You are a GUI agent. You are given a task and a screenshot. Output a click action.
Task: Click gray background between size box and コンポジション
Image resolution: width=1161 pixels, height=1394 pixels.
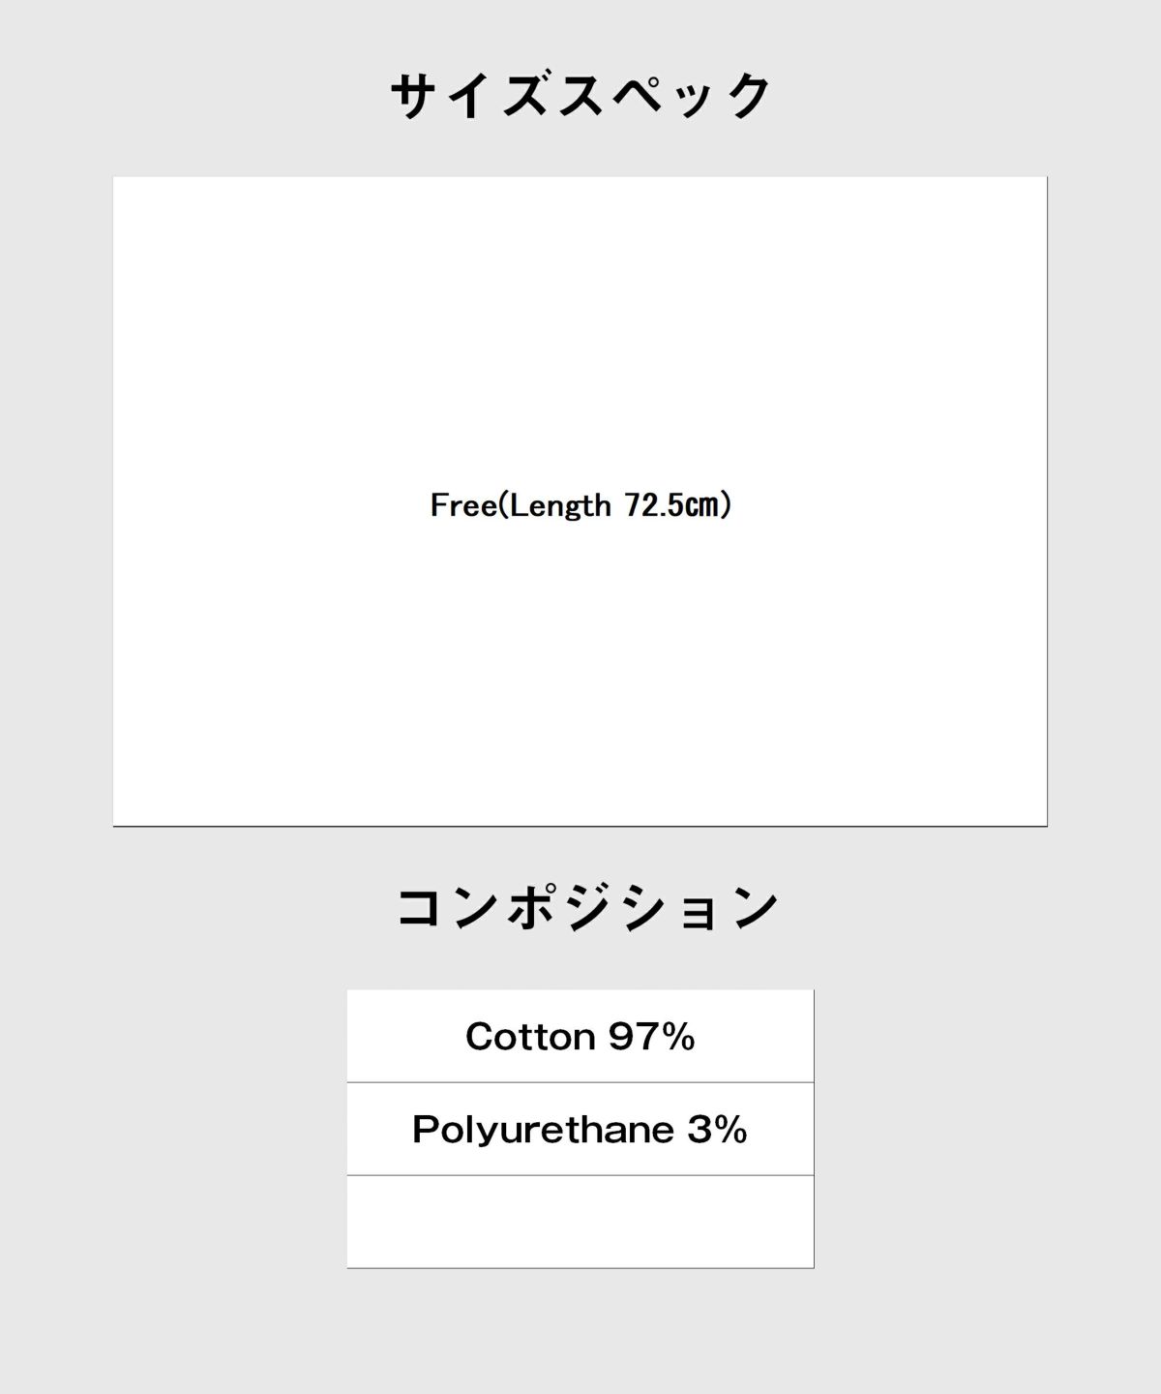580,852
